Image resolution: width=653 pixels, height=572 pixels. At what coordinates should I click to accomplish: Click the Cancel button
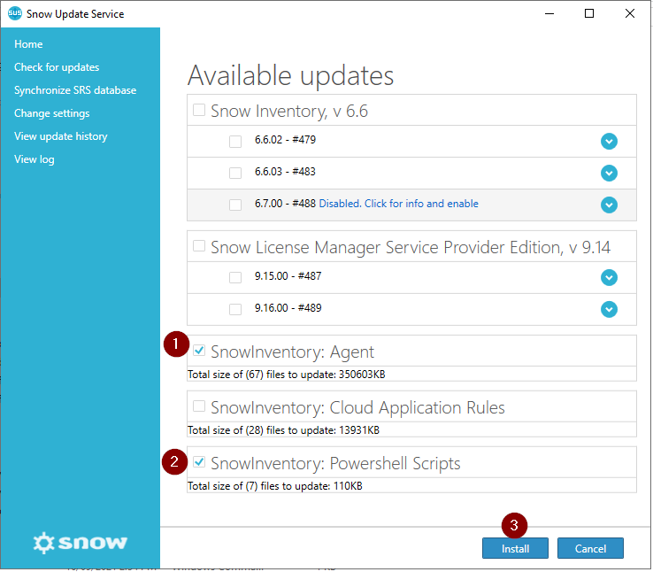(590, 548)
